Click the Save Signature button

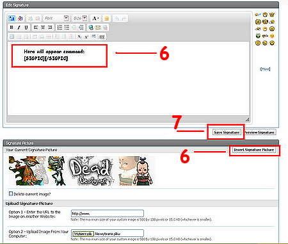tap(227, 133)
